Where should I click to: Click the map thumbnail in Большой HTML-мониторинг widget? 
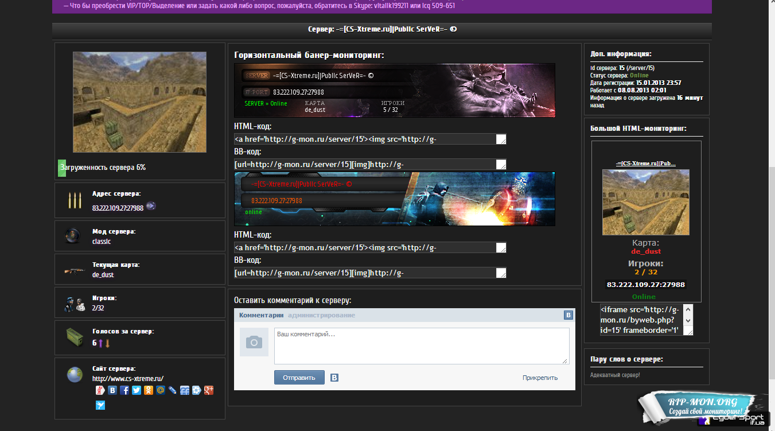tap(646, 202)
